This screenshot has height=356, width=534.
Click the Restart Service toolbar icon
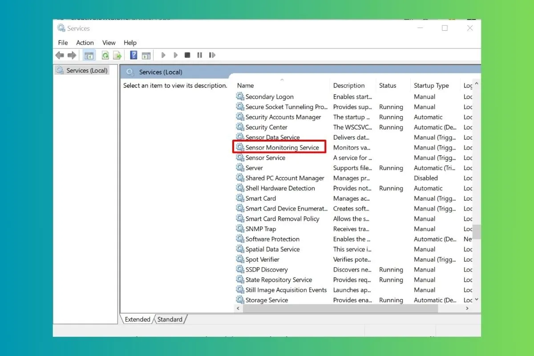tap(212, 55)
